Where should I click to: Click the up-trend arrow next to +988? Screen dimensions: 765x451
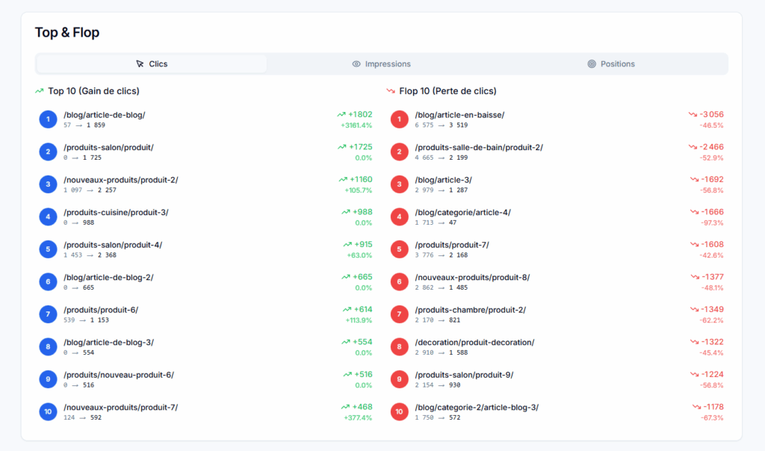coord(345,212)
